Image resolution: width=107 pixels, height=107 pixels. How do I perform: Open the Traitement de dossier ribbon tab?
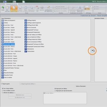[x=12, y=4]
